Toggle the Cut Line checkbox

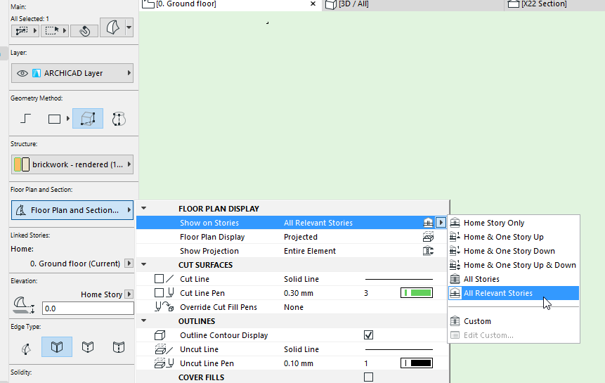point(159,279)
